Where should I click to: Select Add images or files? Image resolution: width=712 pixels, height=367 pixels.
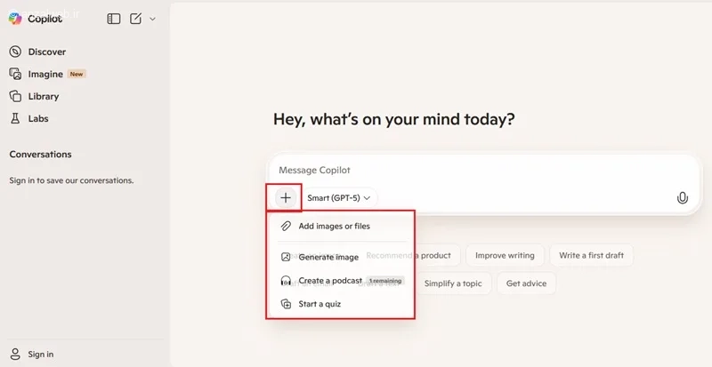(334, 226)
